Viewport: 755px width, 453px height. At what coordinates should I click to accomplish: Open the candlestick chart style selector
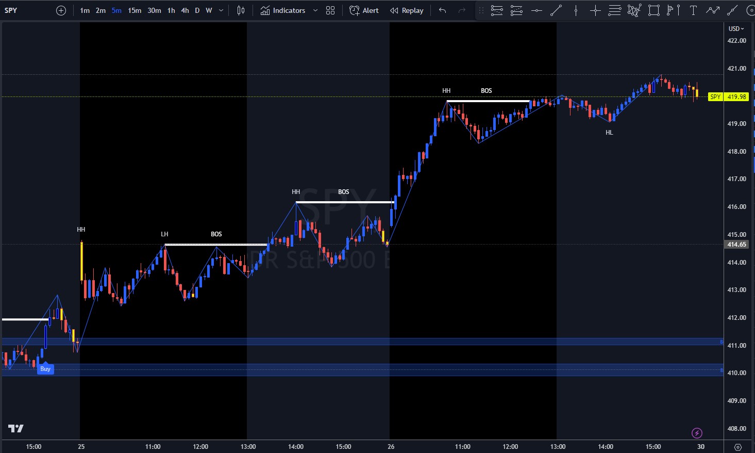tap(241, 10)
